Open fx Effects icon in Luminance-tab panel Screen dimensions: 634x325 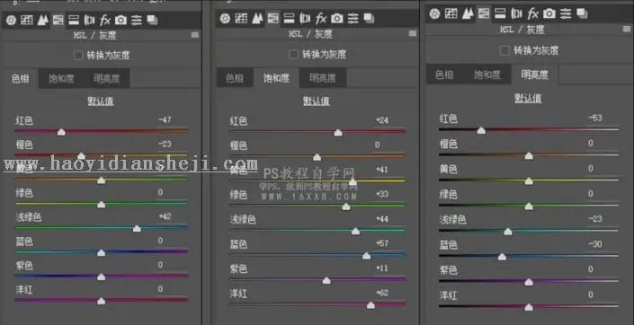pyautogui.click(x=533, y=13)
